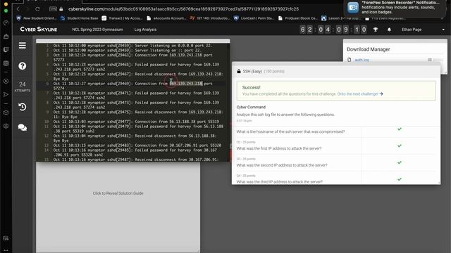Image resolution: width=451 pixels, height=253 pixels.
Task: Click the green checkmark for third IP question
Action: tap(400, 179)
